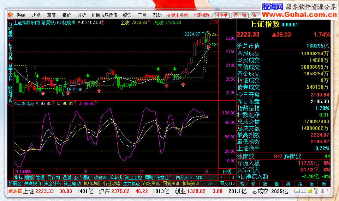
Task: Click the split-window icon at chart top-right
Action: coord(216,22)
